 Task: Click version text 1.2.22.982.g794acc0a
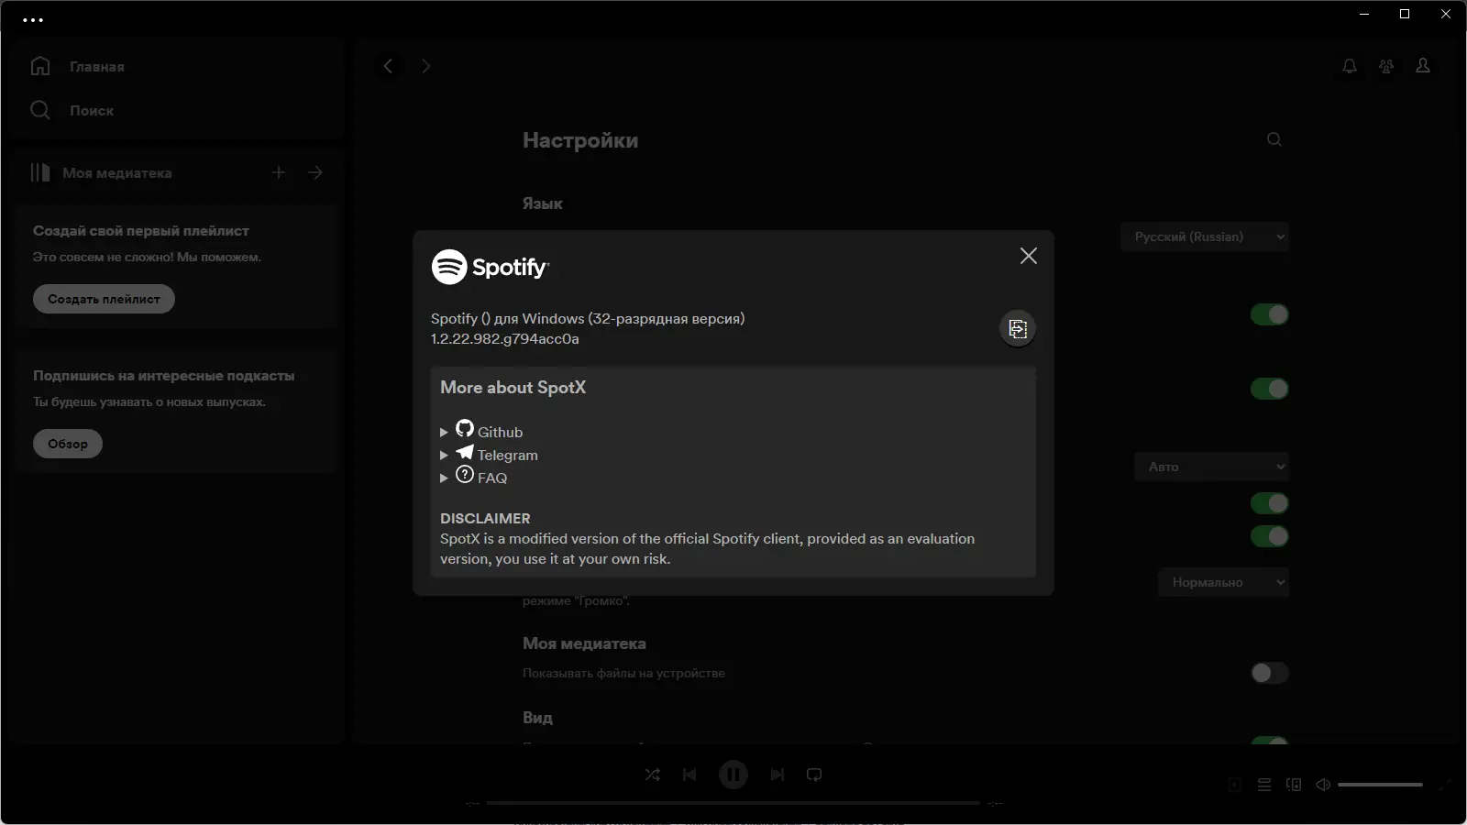click(505, 339)
